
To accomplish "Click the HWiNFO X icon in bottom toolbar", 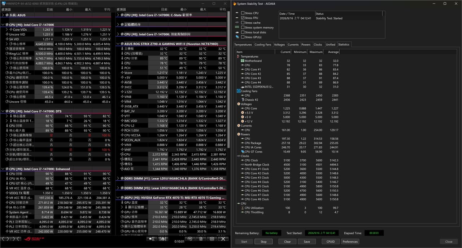I will click(x=224, y=239).
